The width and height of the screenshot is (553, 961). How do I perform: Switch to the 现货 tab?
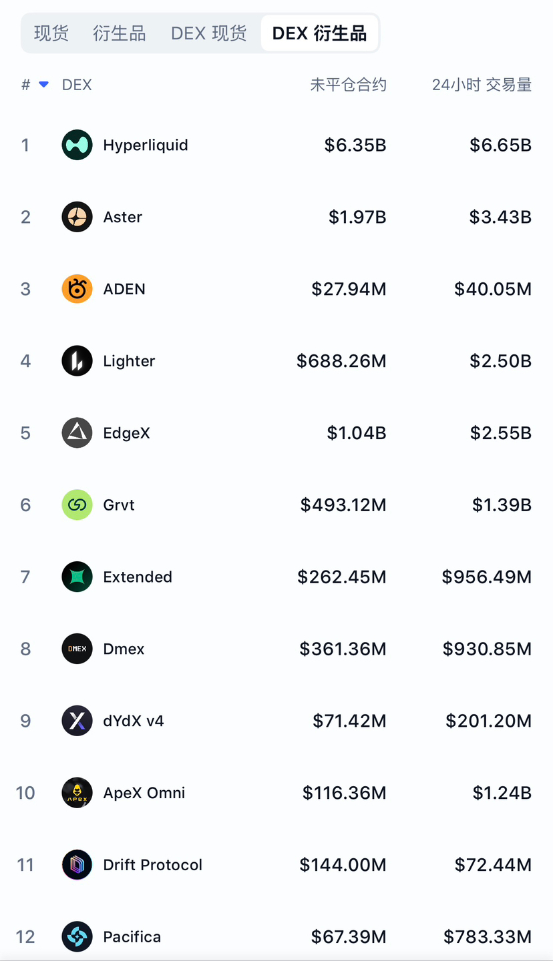51,33
